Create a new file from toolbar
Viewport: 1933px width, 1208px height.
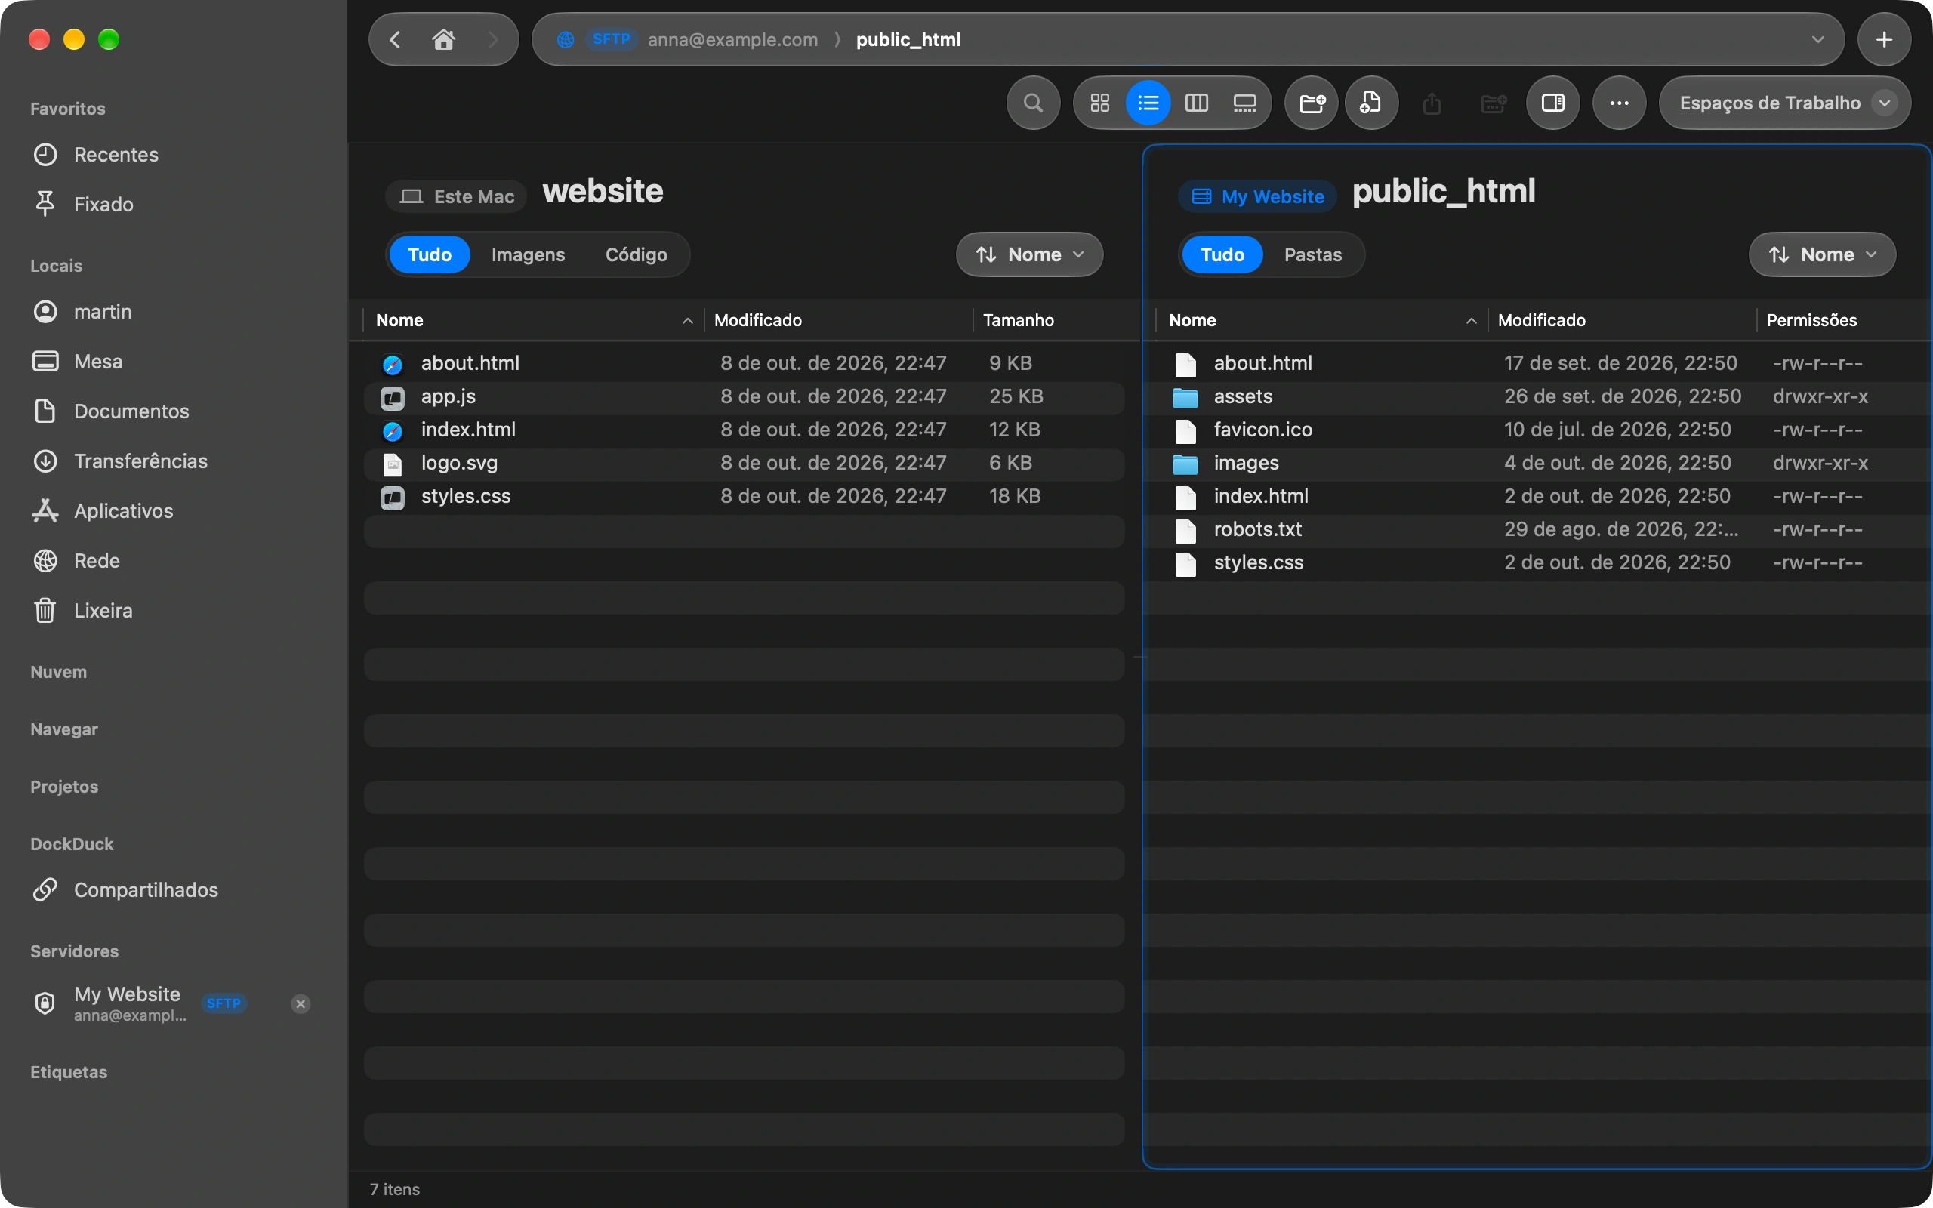point(1371,103)
